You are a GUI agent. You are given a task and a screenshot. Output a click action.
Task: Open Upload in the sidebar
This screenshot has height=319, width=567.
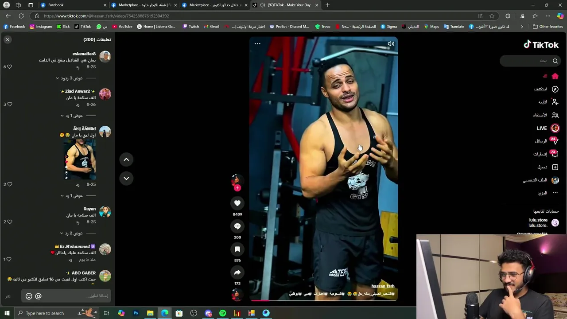pyautogui.click(x=548, y=167)
